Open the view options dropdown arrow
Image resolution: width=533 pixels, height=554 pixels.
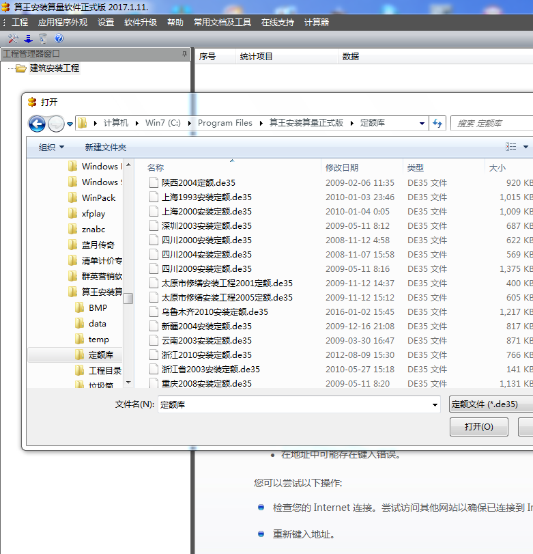pos(525,147)
